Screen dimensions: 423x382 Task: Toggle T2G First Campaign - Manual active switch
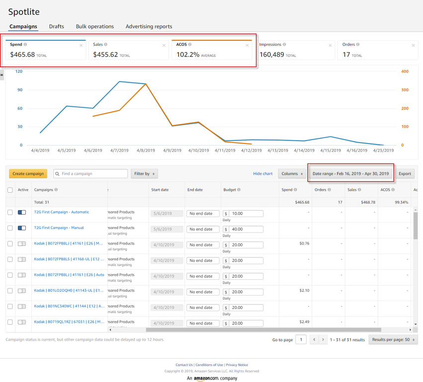[x=22, y=229]
